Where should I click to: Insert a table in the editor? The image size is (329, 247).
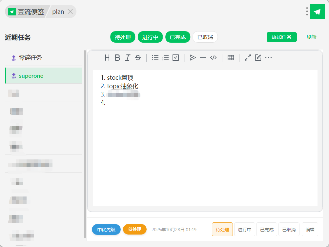(x=231, y=58)
